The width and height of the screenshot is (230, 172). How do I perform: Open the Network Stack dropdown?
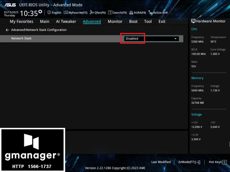(151, 39)
